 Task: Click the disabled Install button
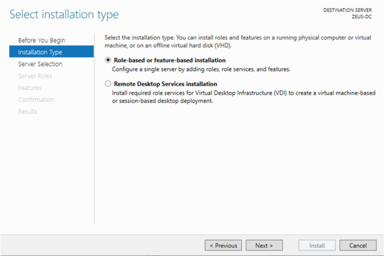point(317,245)
